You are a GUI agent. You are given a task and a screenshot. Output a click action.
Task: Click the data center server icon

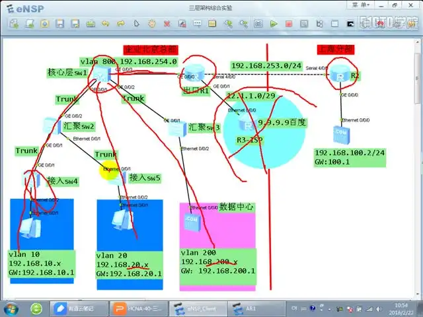(192, 219)
